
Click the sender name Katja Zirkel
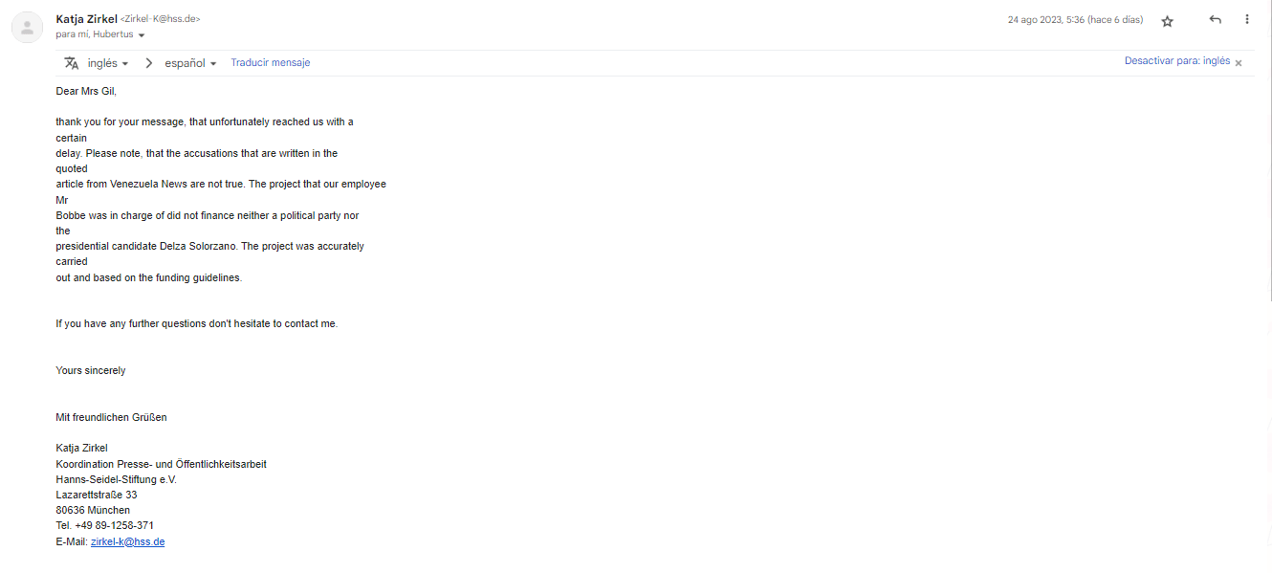(x=86, y=19)
